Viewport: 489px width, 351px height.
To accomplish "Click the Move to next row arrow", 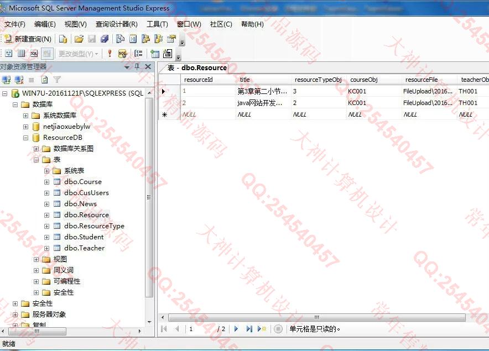I will coord(236,329).
